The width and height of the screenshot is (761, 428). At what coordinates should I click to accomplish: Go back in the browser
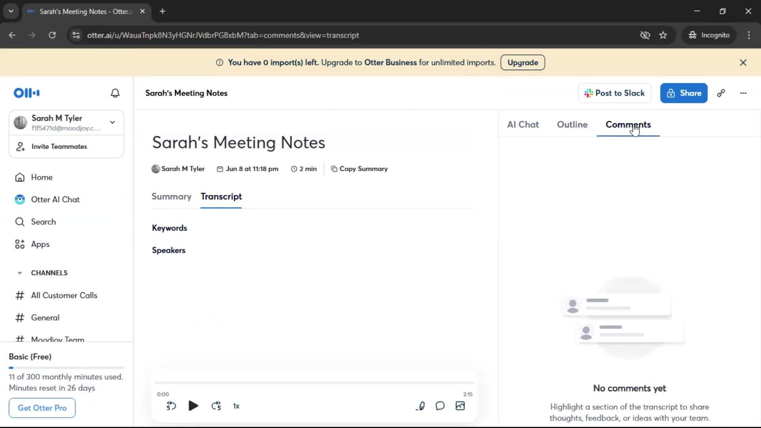coord(12,35)
